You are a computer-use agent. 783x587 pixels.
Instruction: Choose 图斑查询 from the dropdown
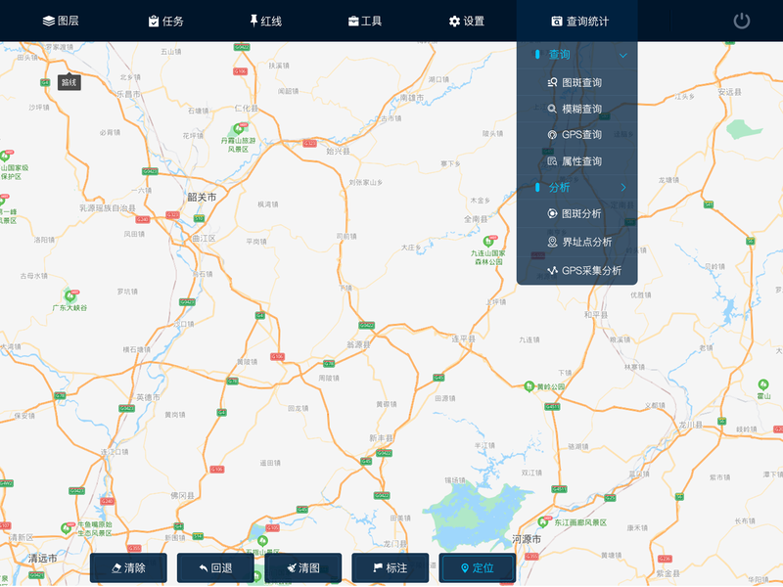(577, 82)
